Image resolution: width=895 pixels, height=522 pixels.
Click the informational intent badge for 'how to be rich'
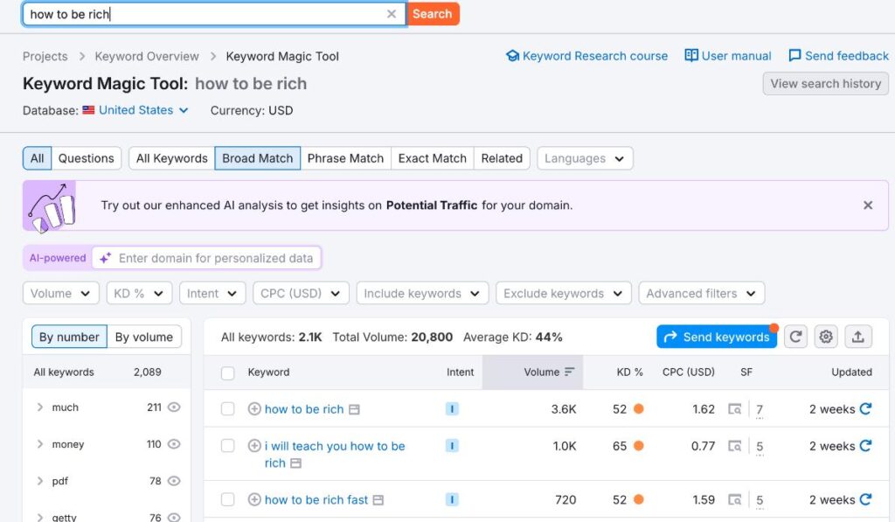pyautogui.click(x=452, y=409)
